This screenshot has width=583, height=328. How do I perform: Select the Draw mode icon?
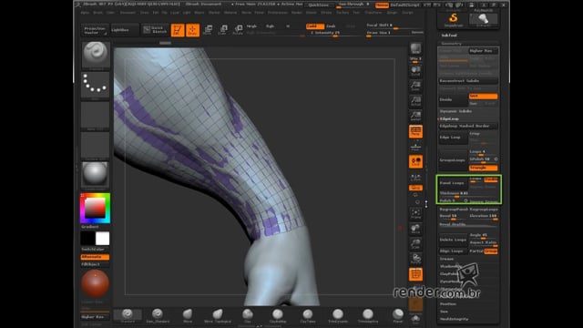click(x=192, y=30)
